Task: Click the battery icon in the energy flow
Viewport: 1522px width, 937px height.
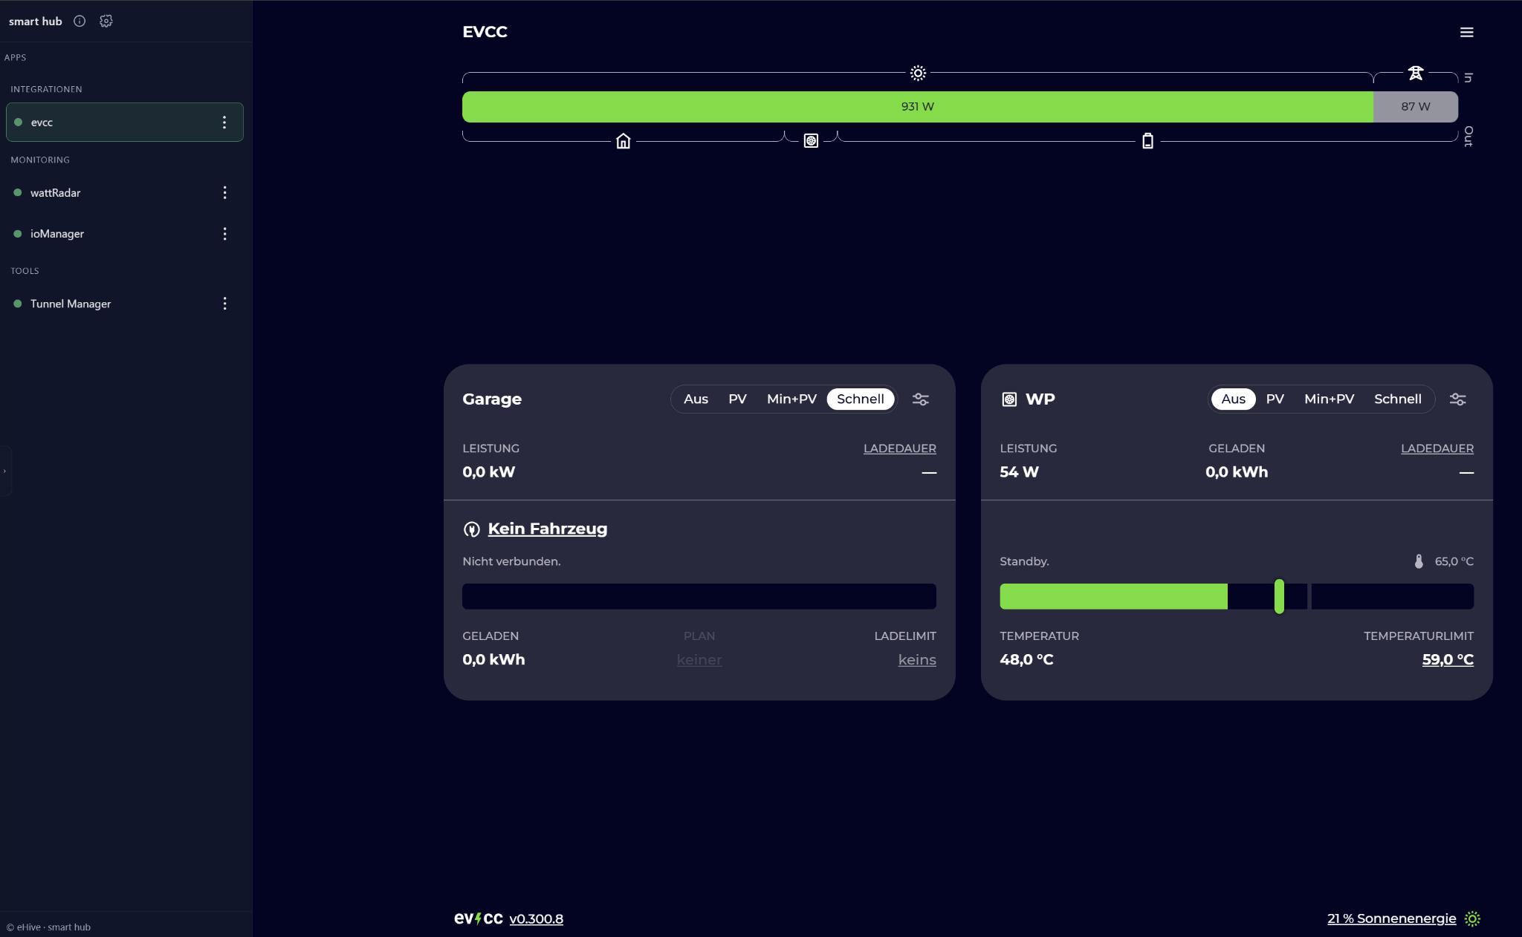Action: coord(1147,140)
